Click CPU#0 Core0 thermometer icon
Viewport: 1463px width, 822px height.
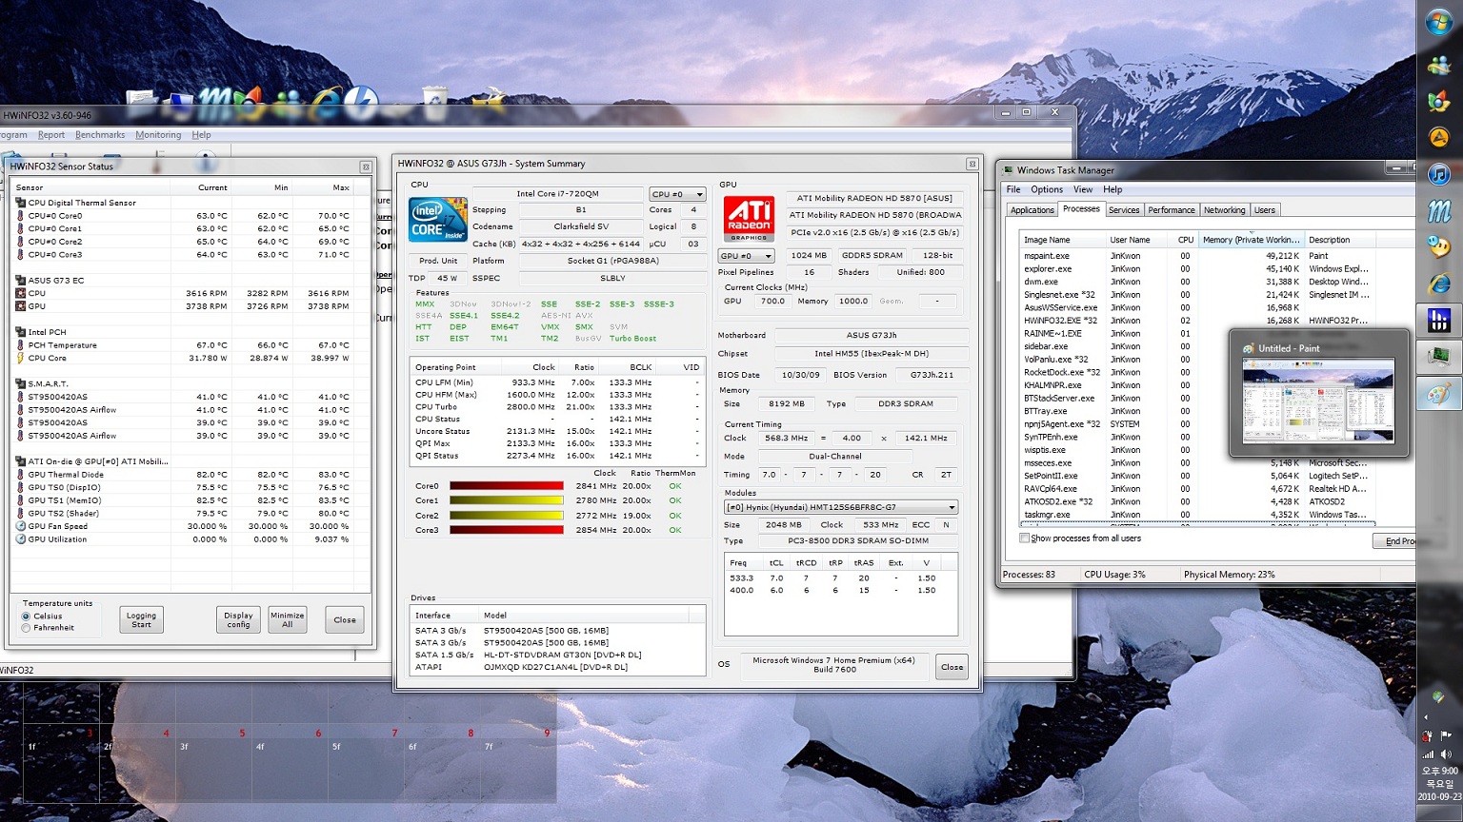tap(21, 216)
